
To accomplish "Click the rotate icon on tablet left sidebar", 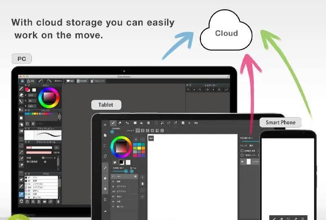I will pyautogui.click(x=105, y=156).
